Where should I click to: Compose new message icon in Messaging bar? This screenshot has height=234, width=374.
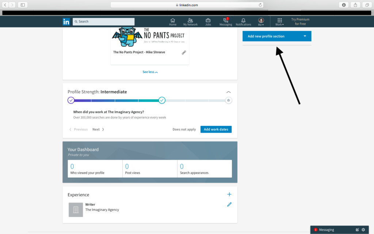tap(357, 230)
